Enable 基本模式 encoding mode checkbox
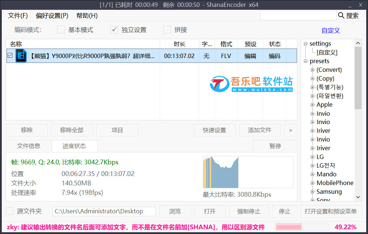Image resolution: width=368 pixels, height=234 pixels. pyautogui.click(x=61, y=30)
